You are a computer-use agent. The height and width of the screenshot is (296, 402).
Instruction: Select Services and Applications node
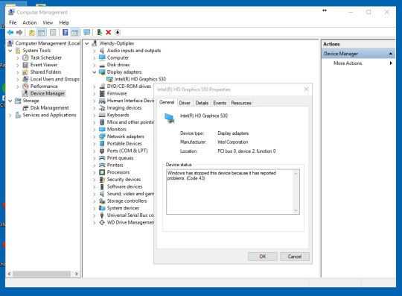49,116
